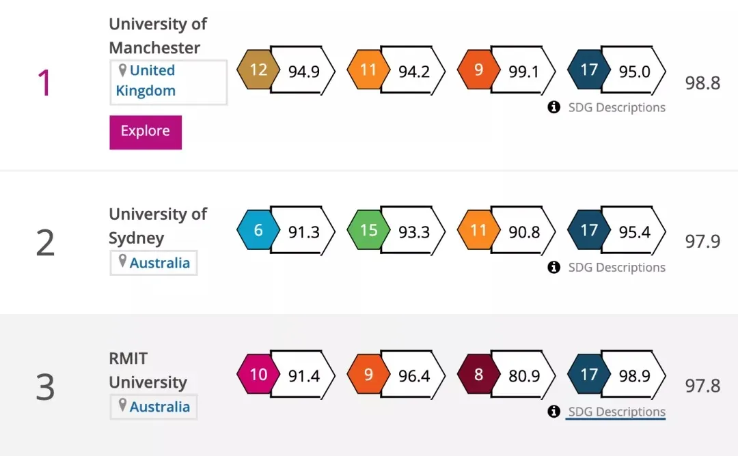This screenshot has width=738, height=456.
Task: Click info icon beside RMIT's SDG Descriptions
Action: click(x=554, y=412)
